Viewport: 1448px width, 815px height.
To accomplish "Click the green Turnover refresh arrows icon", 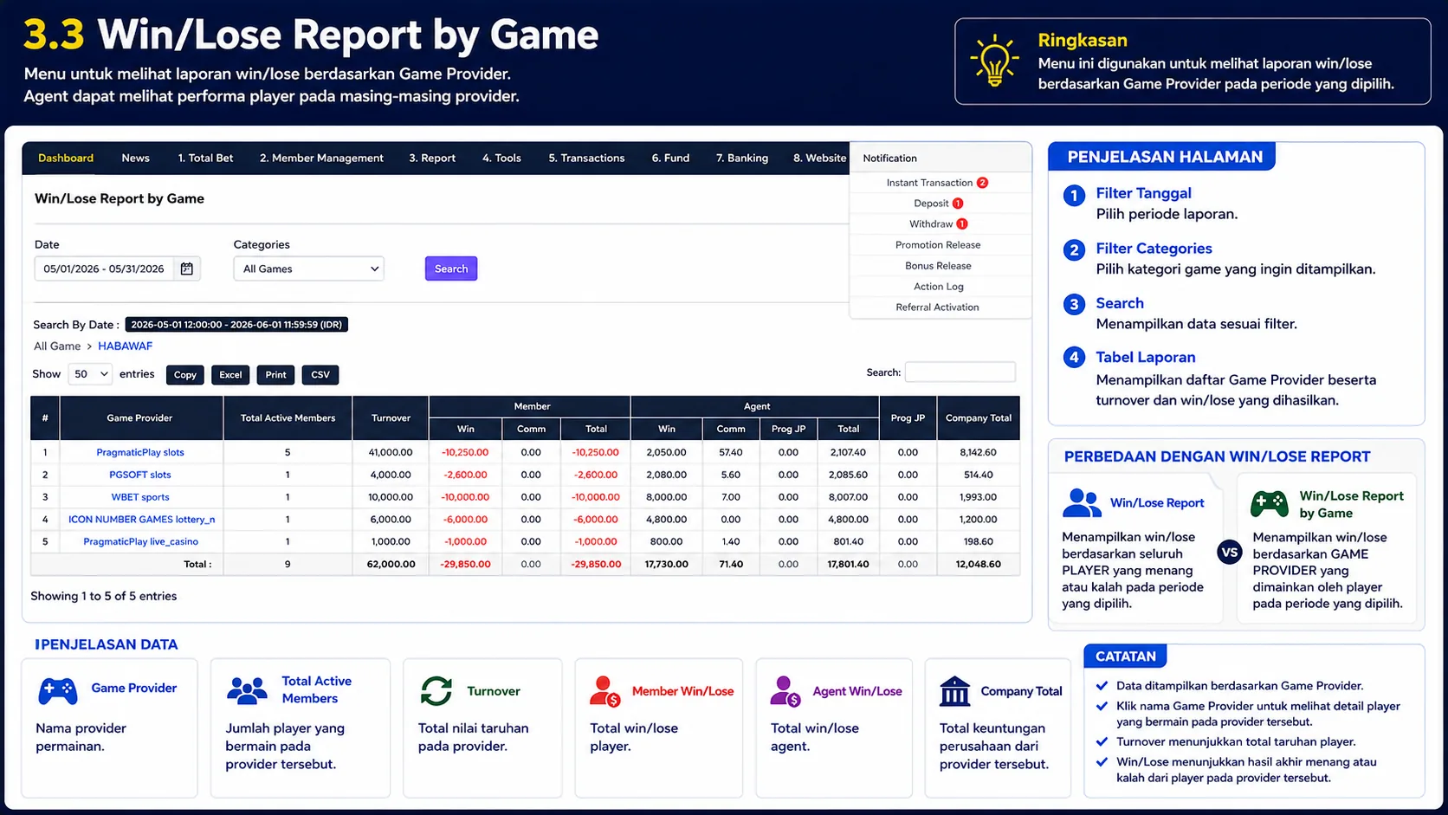I will coord(436,691).
